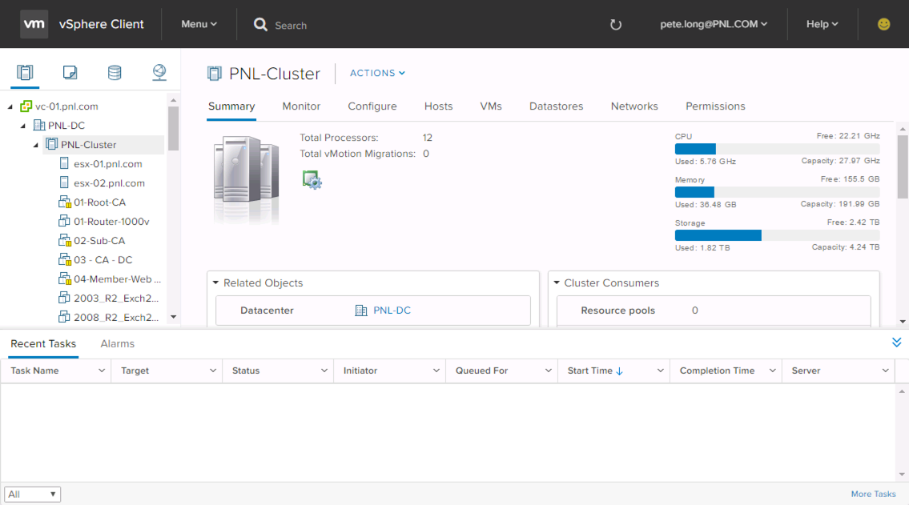Screen dimensions: 909x505
Task: Switch to the Summary tab
Action: [x=231, y=106]
